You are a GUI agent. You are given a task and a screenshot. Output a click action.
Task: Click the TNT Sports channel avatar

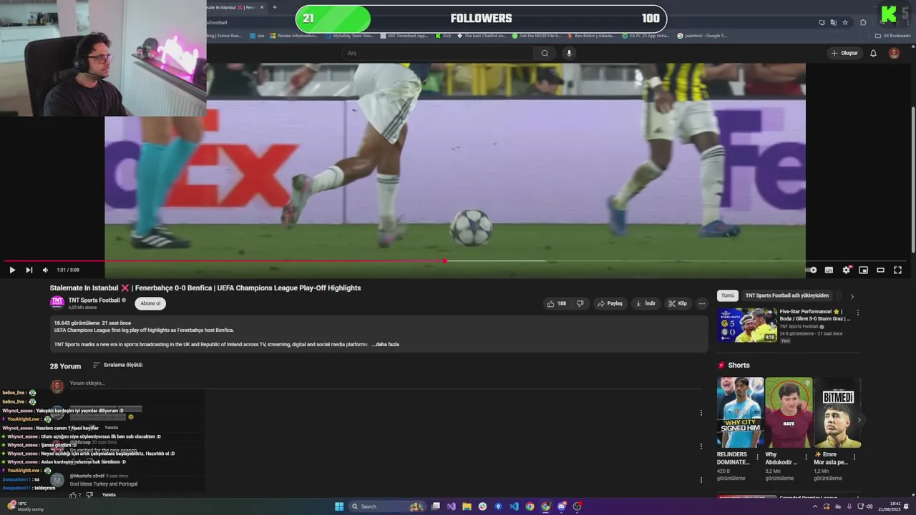click(57, 303)
